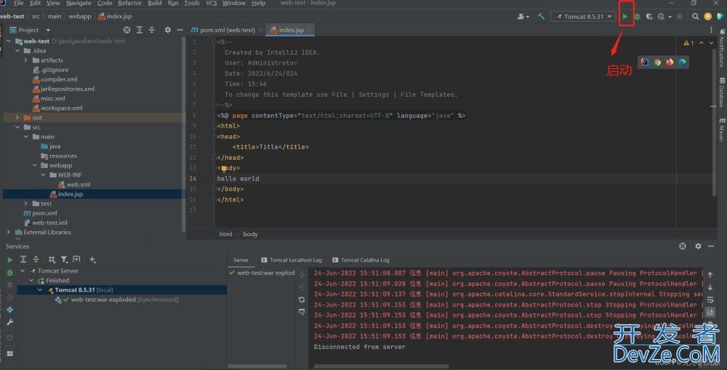Run service in Services toolbar

click(9, 260)
